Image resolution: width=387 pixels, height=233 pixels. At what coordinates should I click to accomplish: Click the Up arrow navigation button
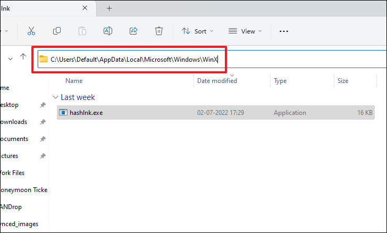(23, 56)
